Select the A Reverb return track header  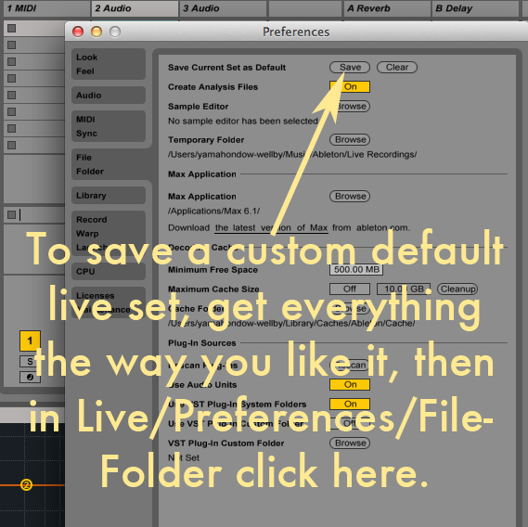387,8
